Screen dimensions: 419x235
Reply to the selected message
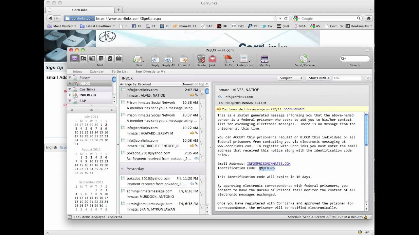(155, 60)
